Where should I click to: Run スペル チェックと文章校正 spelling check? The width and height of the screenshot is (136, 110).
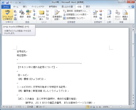point(8,15)
